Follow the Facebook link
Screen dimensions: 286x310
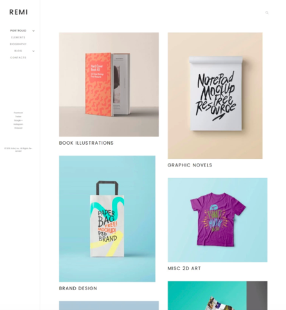[x=18, y=113]
